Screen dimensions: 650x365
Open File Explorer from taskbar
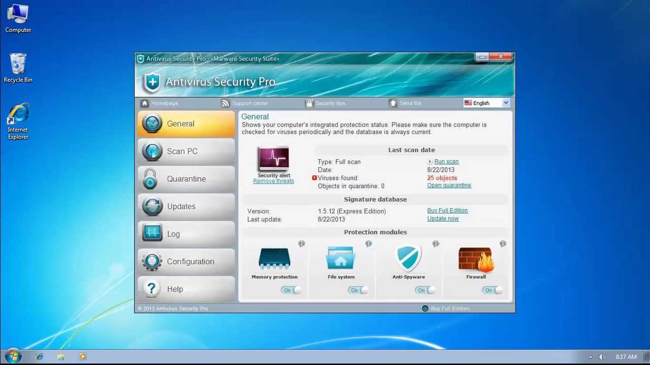point(61,356)
